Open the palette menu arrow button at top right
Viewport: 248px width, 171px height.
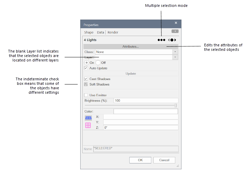(175, 32)
